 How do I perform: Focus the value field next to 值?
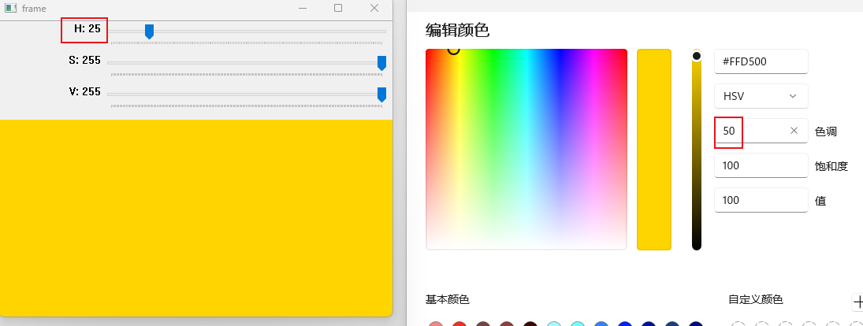[761, 200]
